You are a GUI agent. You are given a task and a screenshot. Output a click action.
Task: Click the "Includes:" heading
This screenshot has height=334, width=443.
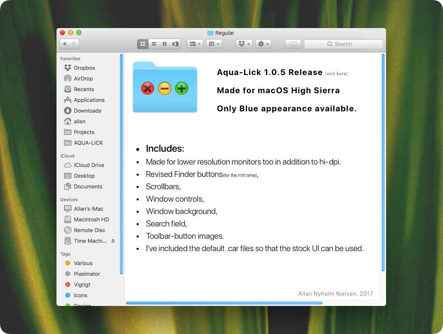165,148
